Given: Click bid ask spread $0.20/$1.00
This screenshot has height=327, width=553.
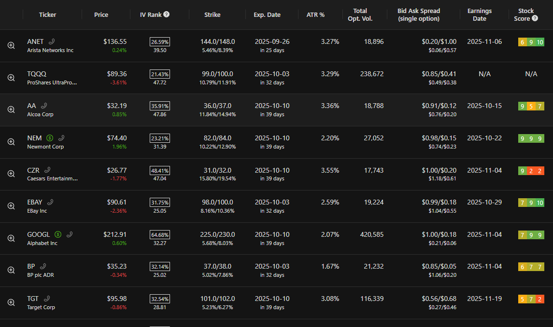Looking at the screenshot, I should pyautogui.click(x=439, y=41).
